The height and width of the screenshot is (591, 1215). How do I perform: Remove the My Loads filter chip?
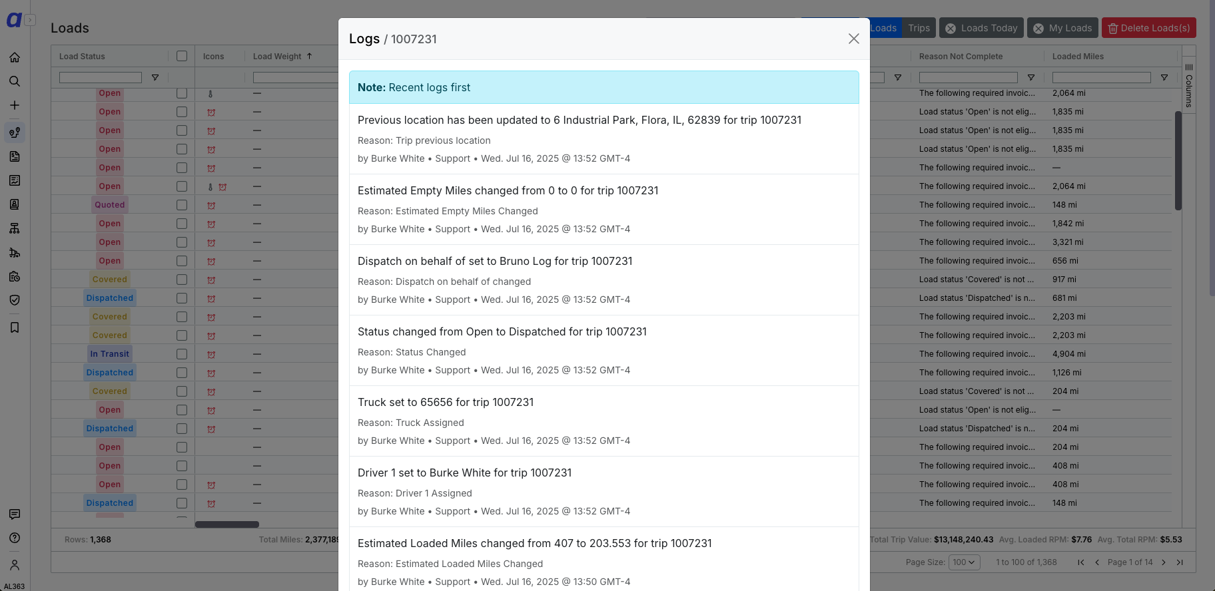coord(1038,29)
